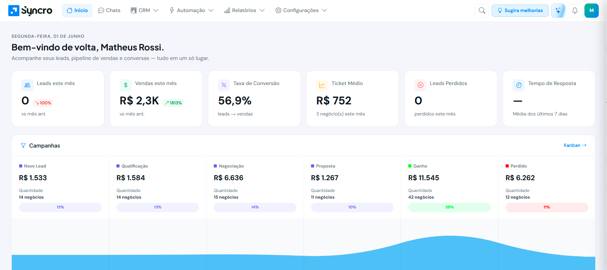Click the 1813% increase badge
Screen dimensions: 607x270
(173, 103)
